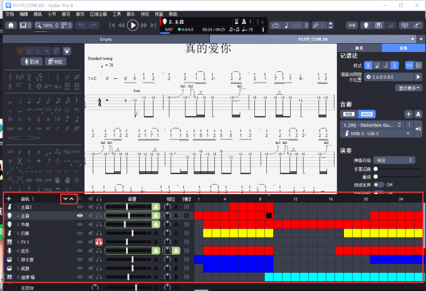The width and height of the screenshot is (426, 291).
Task: Open the 弹奏风格 预设 dropdown
Action: point(393,160)
